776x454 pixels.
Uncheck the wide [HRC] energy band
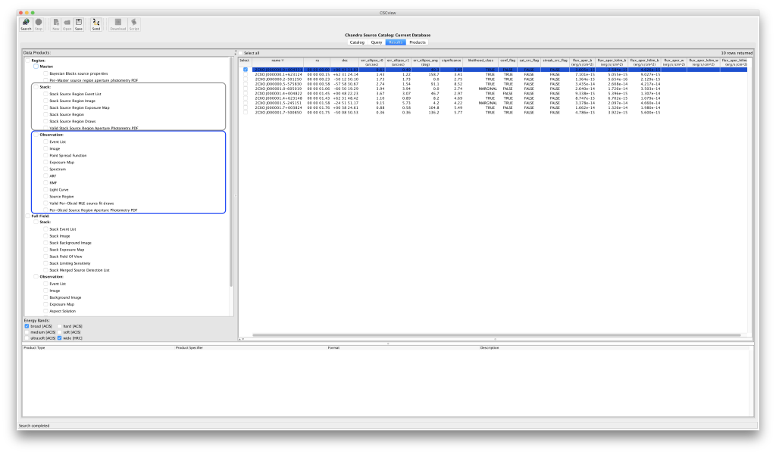pyautogui.click(x=59, y=338)
